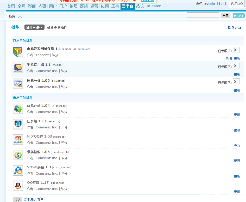Click 更新 for 防水墙
The height and width of the screenshot is (202, 246).
click(x=237, y=130)
